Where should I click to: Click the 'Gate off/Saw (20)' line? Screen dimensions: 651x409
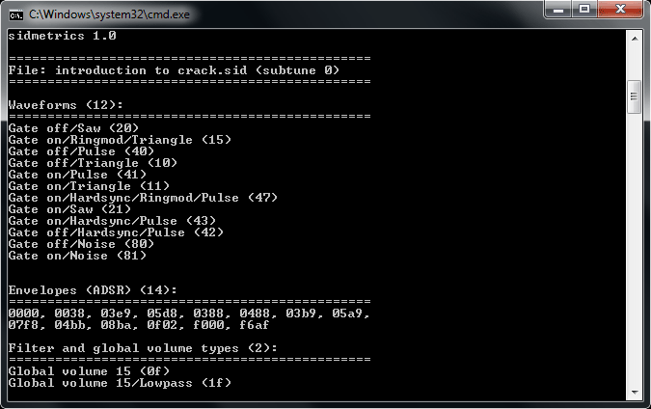click(73, 128)
